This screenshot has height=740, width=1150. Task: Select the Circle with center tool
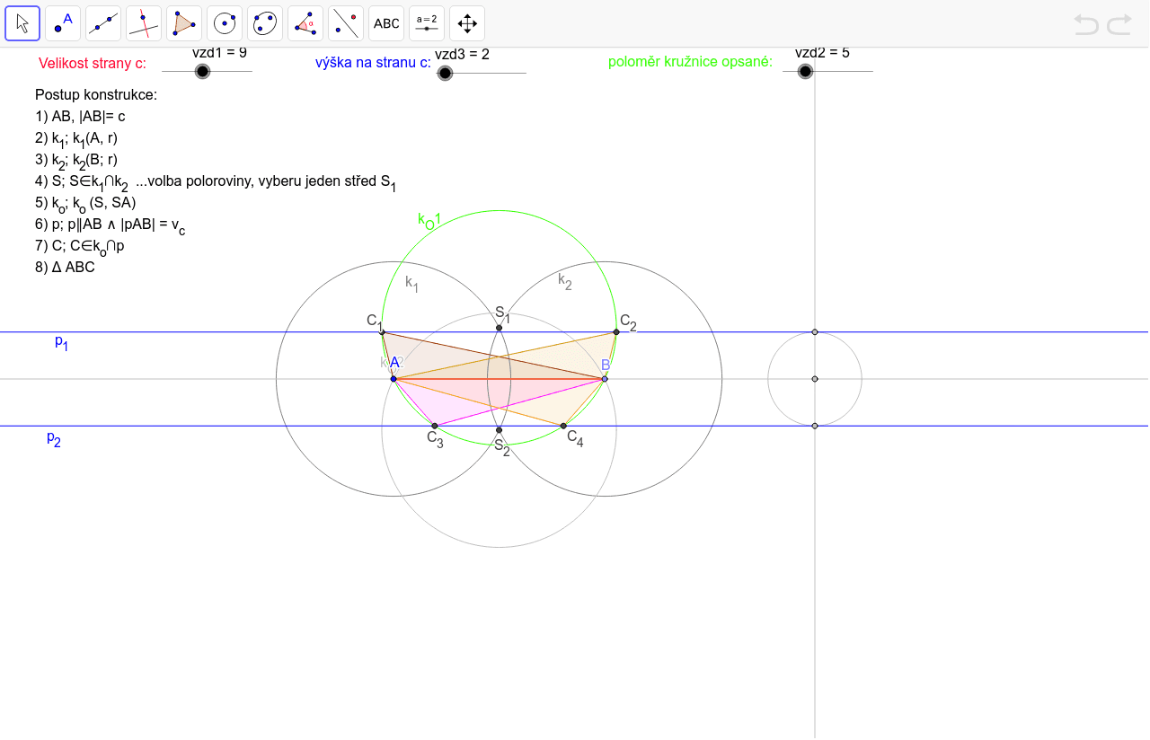[x=225, y=23]
